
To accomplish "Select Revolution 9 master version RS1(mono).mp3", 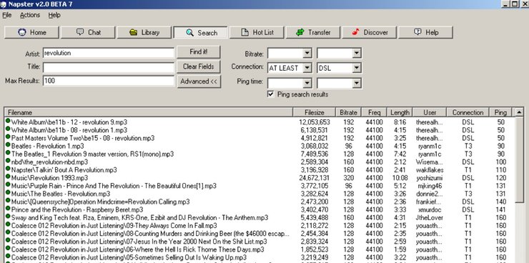I will (92, 154).
